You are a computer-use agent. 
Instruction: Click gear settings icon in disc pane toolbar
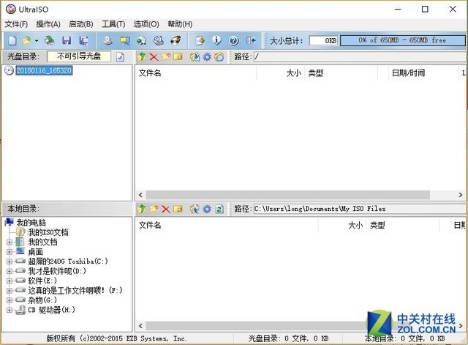coord(207,57)
